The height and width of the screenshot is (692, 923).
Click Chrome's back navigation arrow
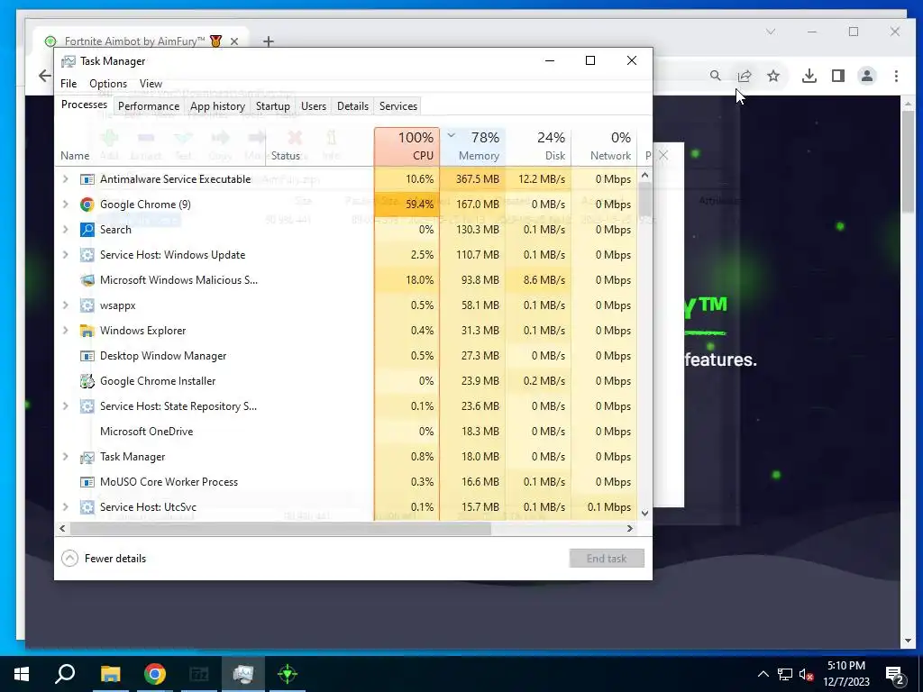[45, 76]
